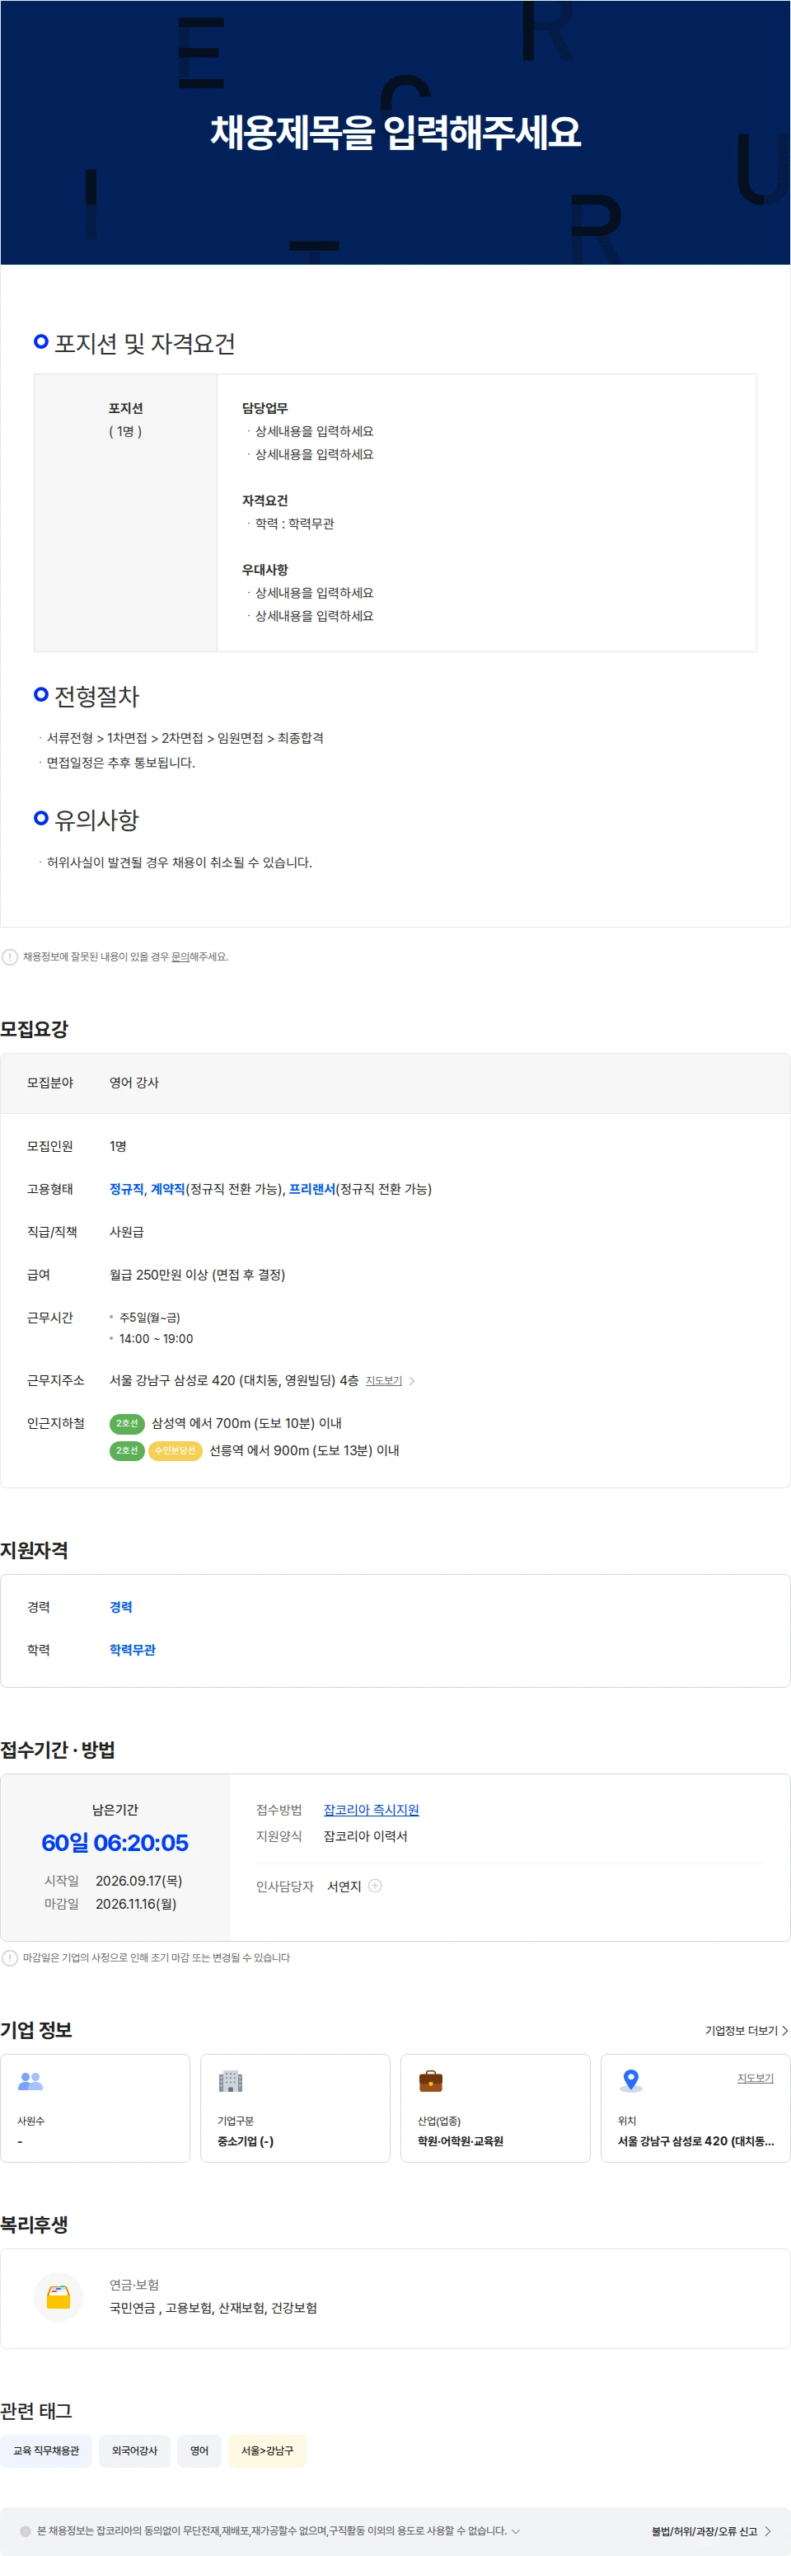Click the employees people icon in 사원수 card
Image resolution: width=791 pixels, height=2556 pixels.
point(30,2081)
